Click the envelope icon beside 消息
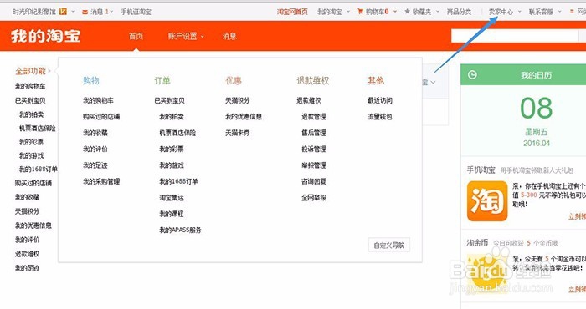This screenshot has width=586, height=309. pyautogui.click(x=85, y=12)
